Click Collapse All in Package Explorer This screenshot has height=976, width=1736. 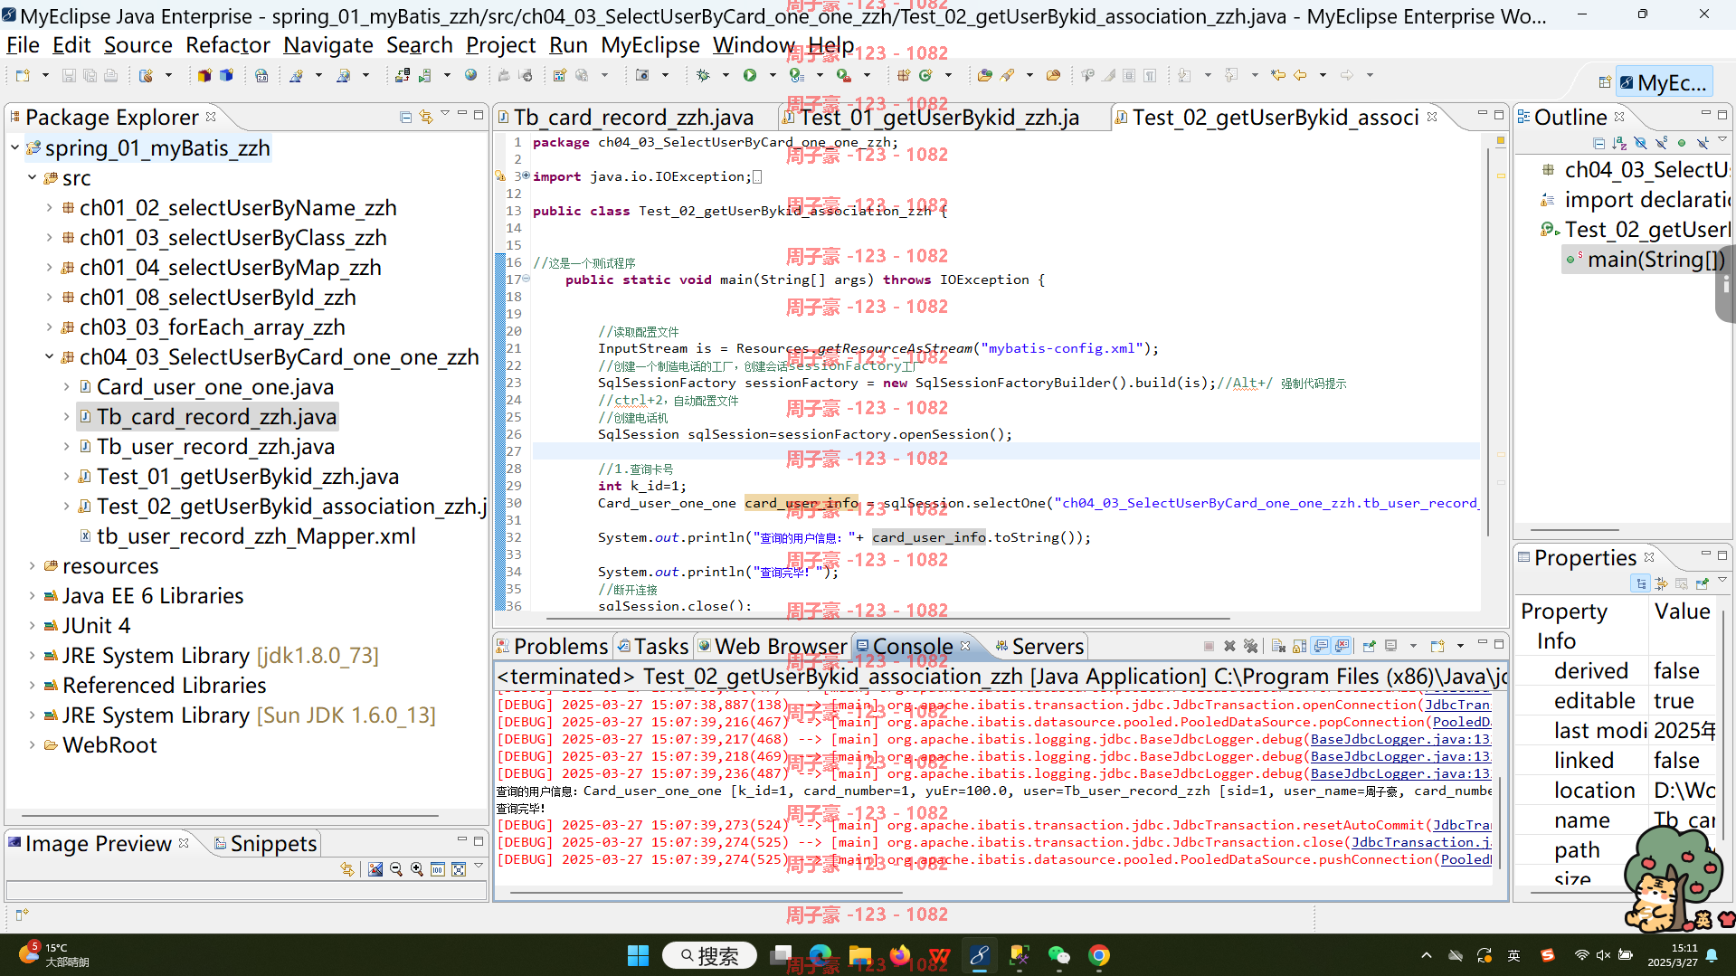[x=405, y=117]
